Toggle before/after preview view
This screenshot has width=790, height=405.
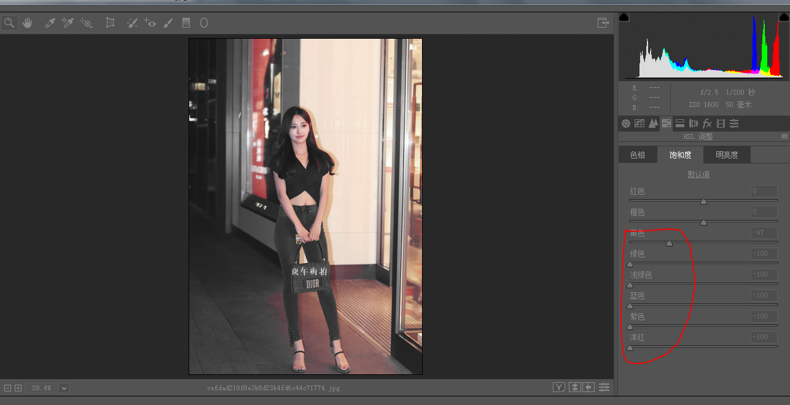559,387
